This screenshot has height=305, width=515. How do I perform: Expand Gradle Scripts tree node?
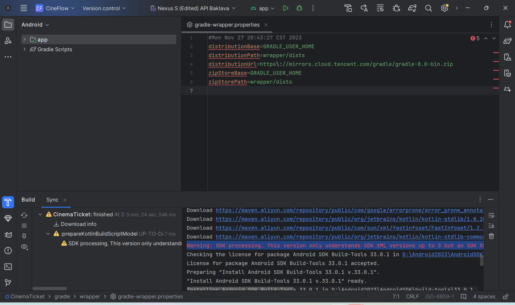point(24,49)
